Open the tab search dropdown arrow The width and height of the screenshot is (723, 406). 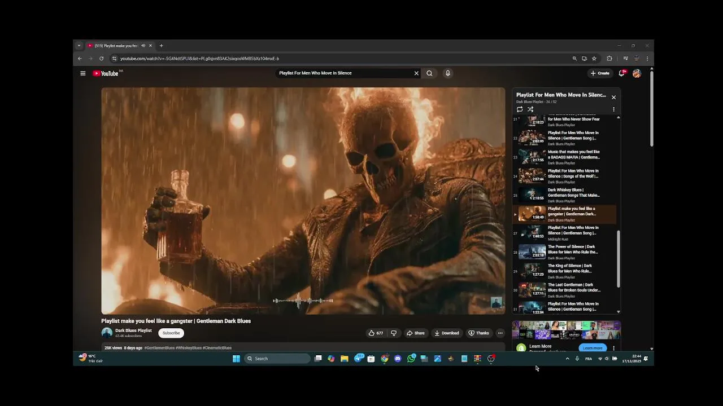pos(79,46)
